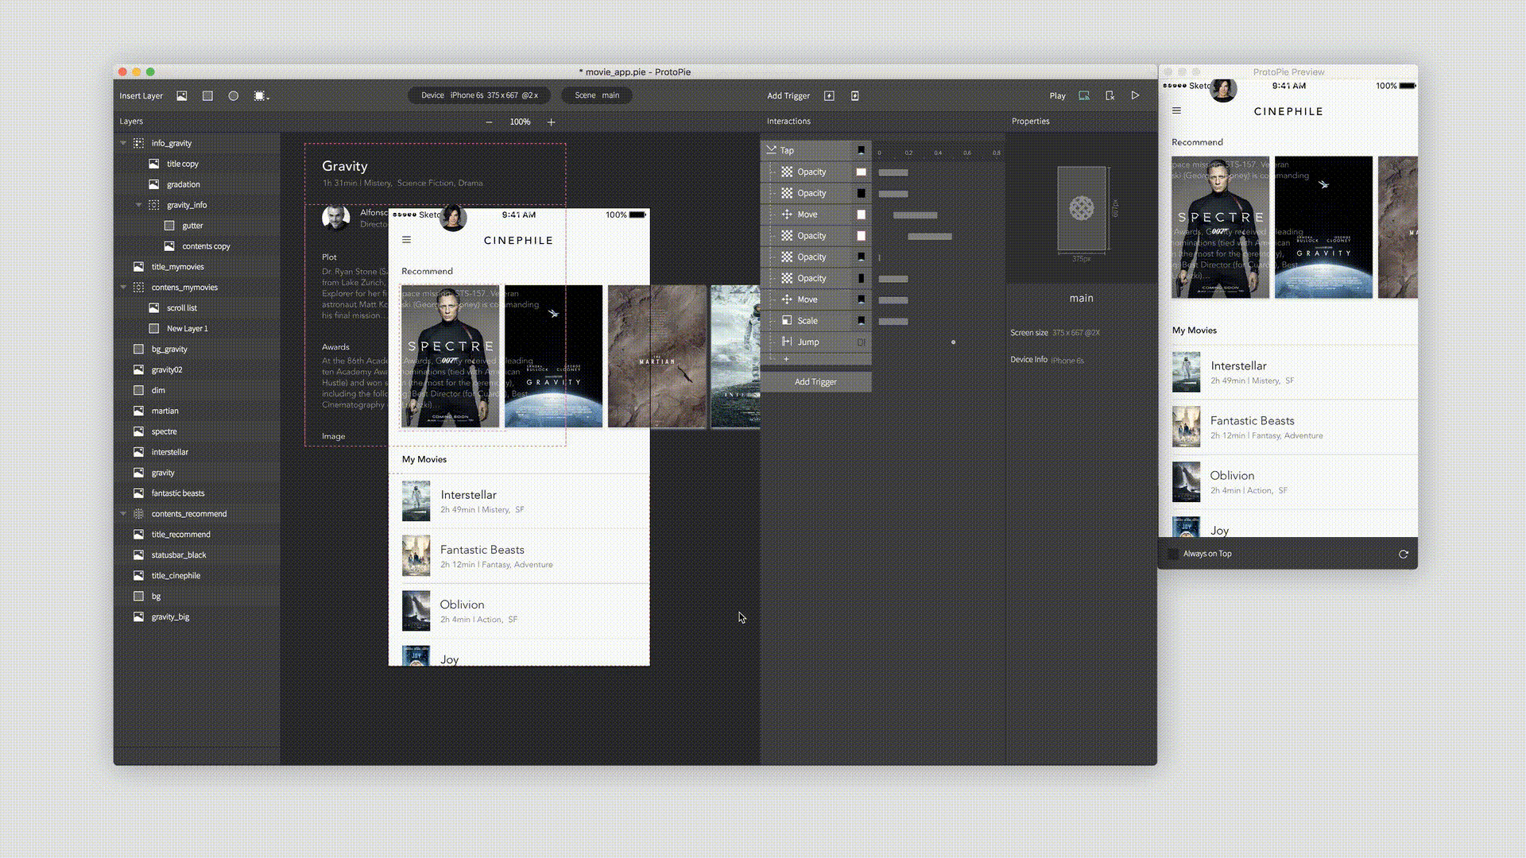Click the Add Trigger button under the interactions
The image size is (1526, 858).
pyautogui.click(x=815, y=382)
